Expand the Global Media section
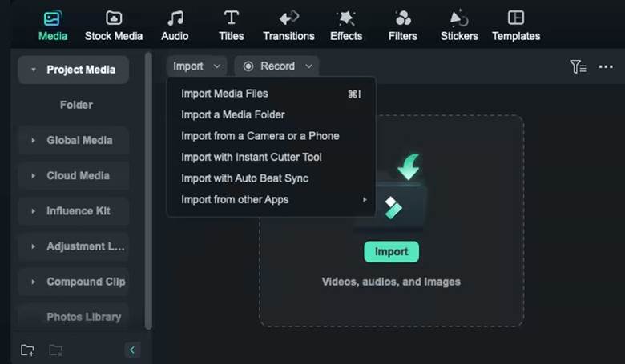This screenshot has height=364, width=625. tap(34, 141)
